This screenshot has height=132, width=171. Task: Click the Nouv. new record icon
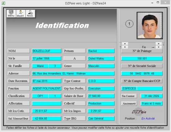pos(30,13)
